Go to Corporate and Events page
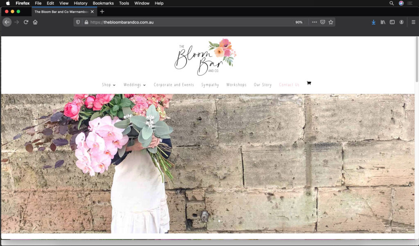Screen dimensions: 419x246 point(173,85)
